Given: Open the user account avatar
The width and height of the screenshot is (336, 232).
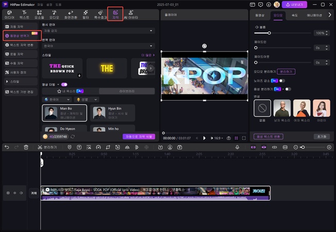Looking at the screenshot, I should click(x=277, y=5).
